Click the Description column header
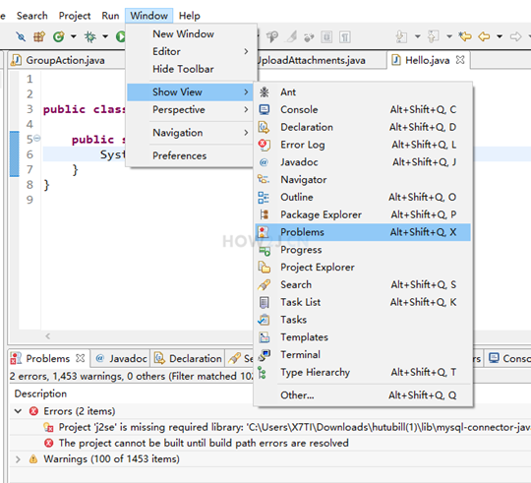531x483 pixels. 40,393
